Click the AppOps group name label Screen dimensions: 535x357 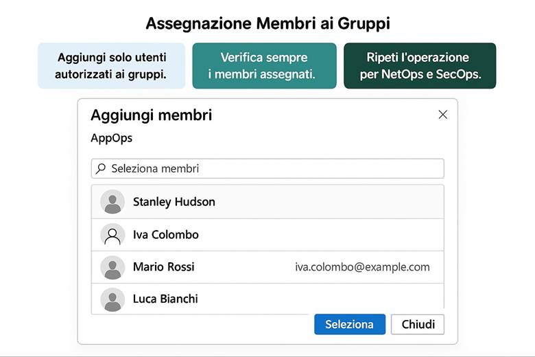(x=111, y=138)
